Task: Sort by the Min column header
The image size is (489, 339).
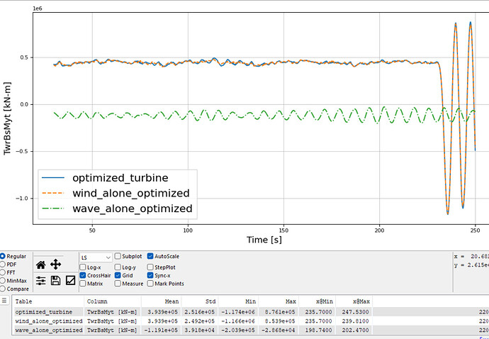Action: click(238, 301)
